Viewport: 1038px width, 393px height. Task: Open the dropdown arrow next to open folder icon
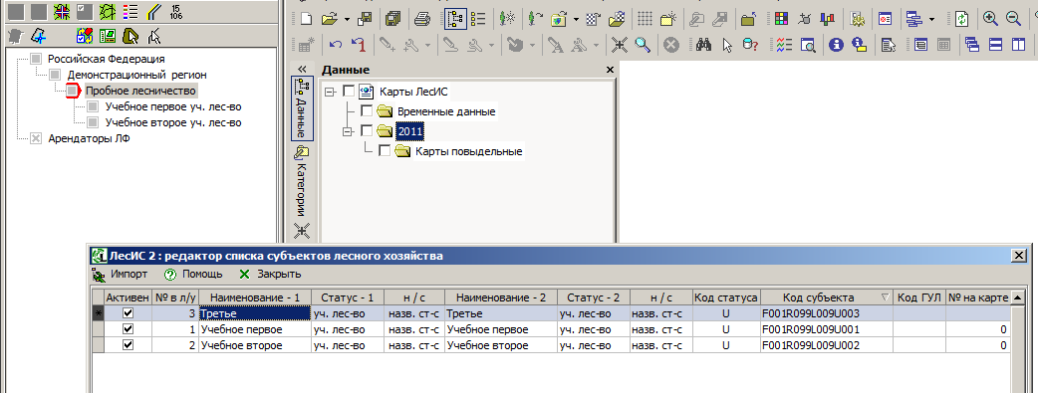[347, 20]
